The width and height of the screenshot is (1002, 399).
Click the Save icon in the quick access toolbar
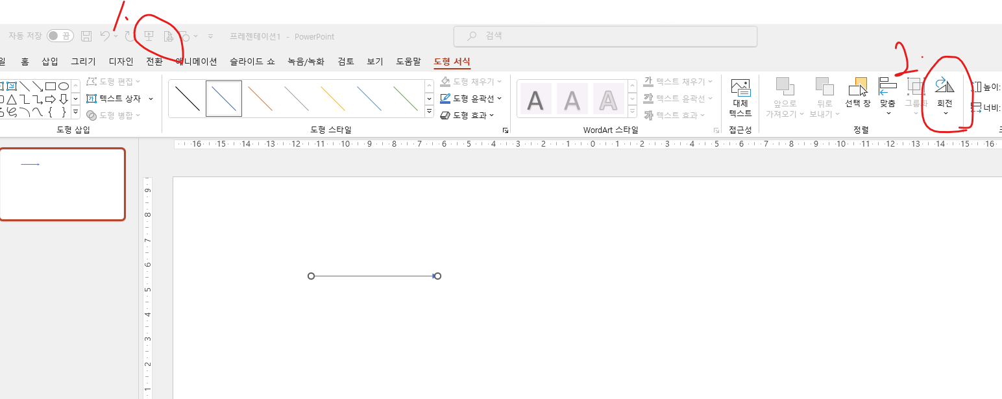pyautogui.click(x=86, y=36)
